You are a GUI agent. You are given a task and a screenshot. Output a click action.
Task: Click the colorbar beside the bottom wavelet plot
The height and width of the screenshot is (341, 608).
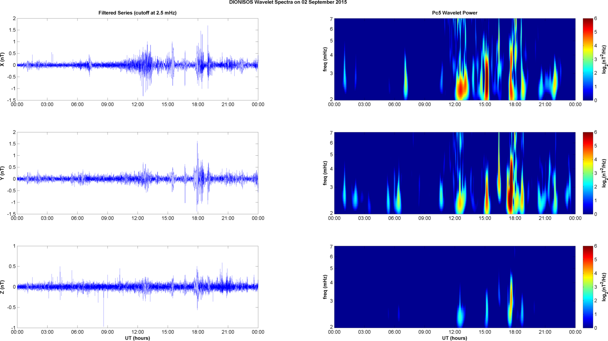point(588,287)
